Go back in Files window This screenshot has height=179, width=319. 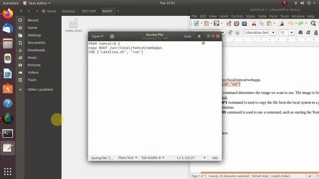tap(21, 11)
